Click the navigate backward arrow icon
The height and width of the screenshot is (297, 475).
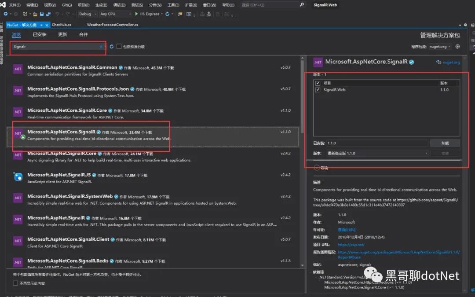click(x=5, y=14)
